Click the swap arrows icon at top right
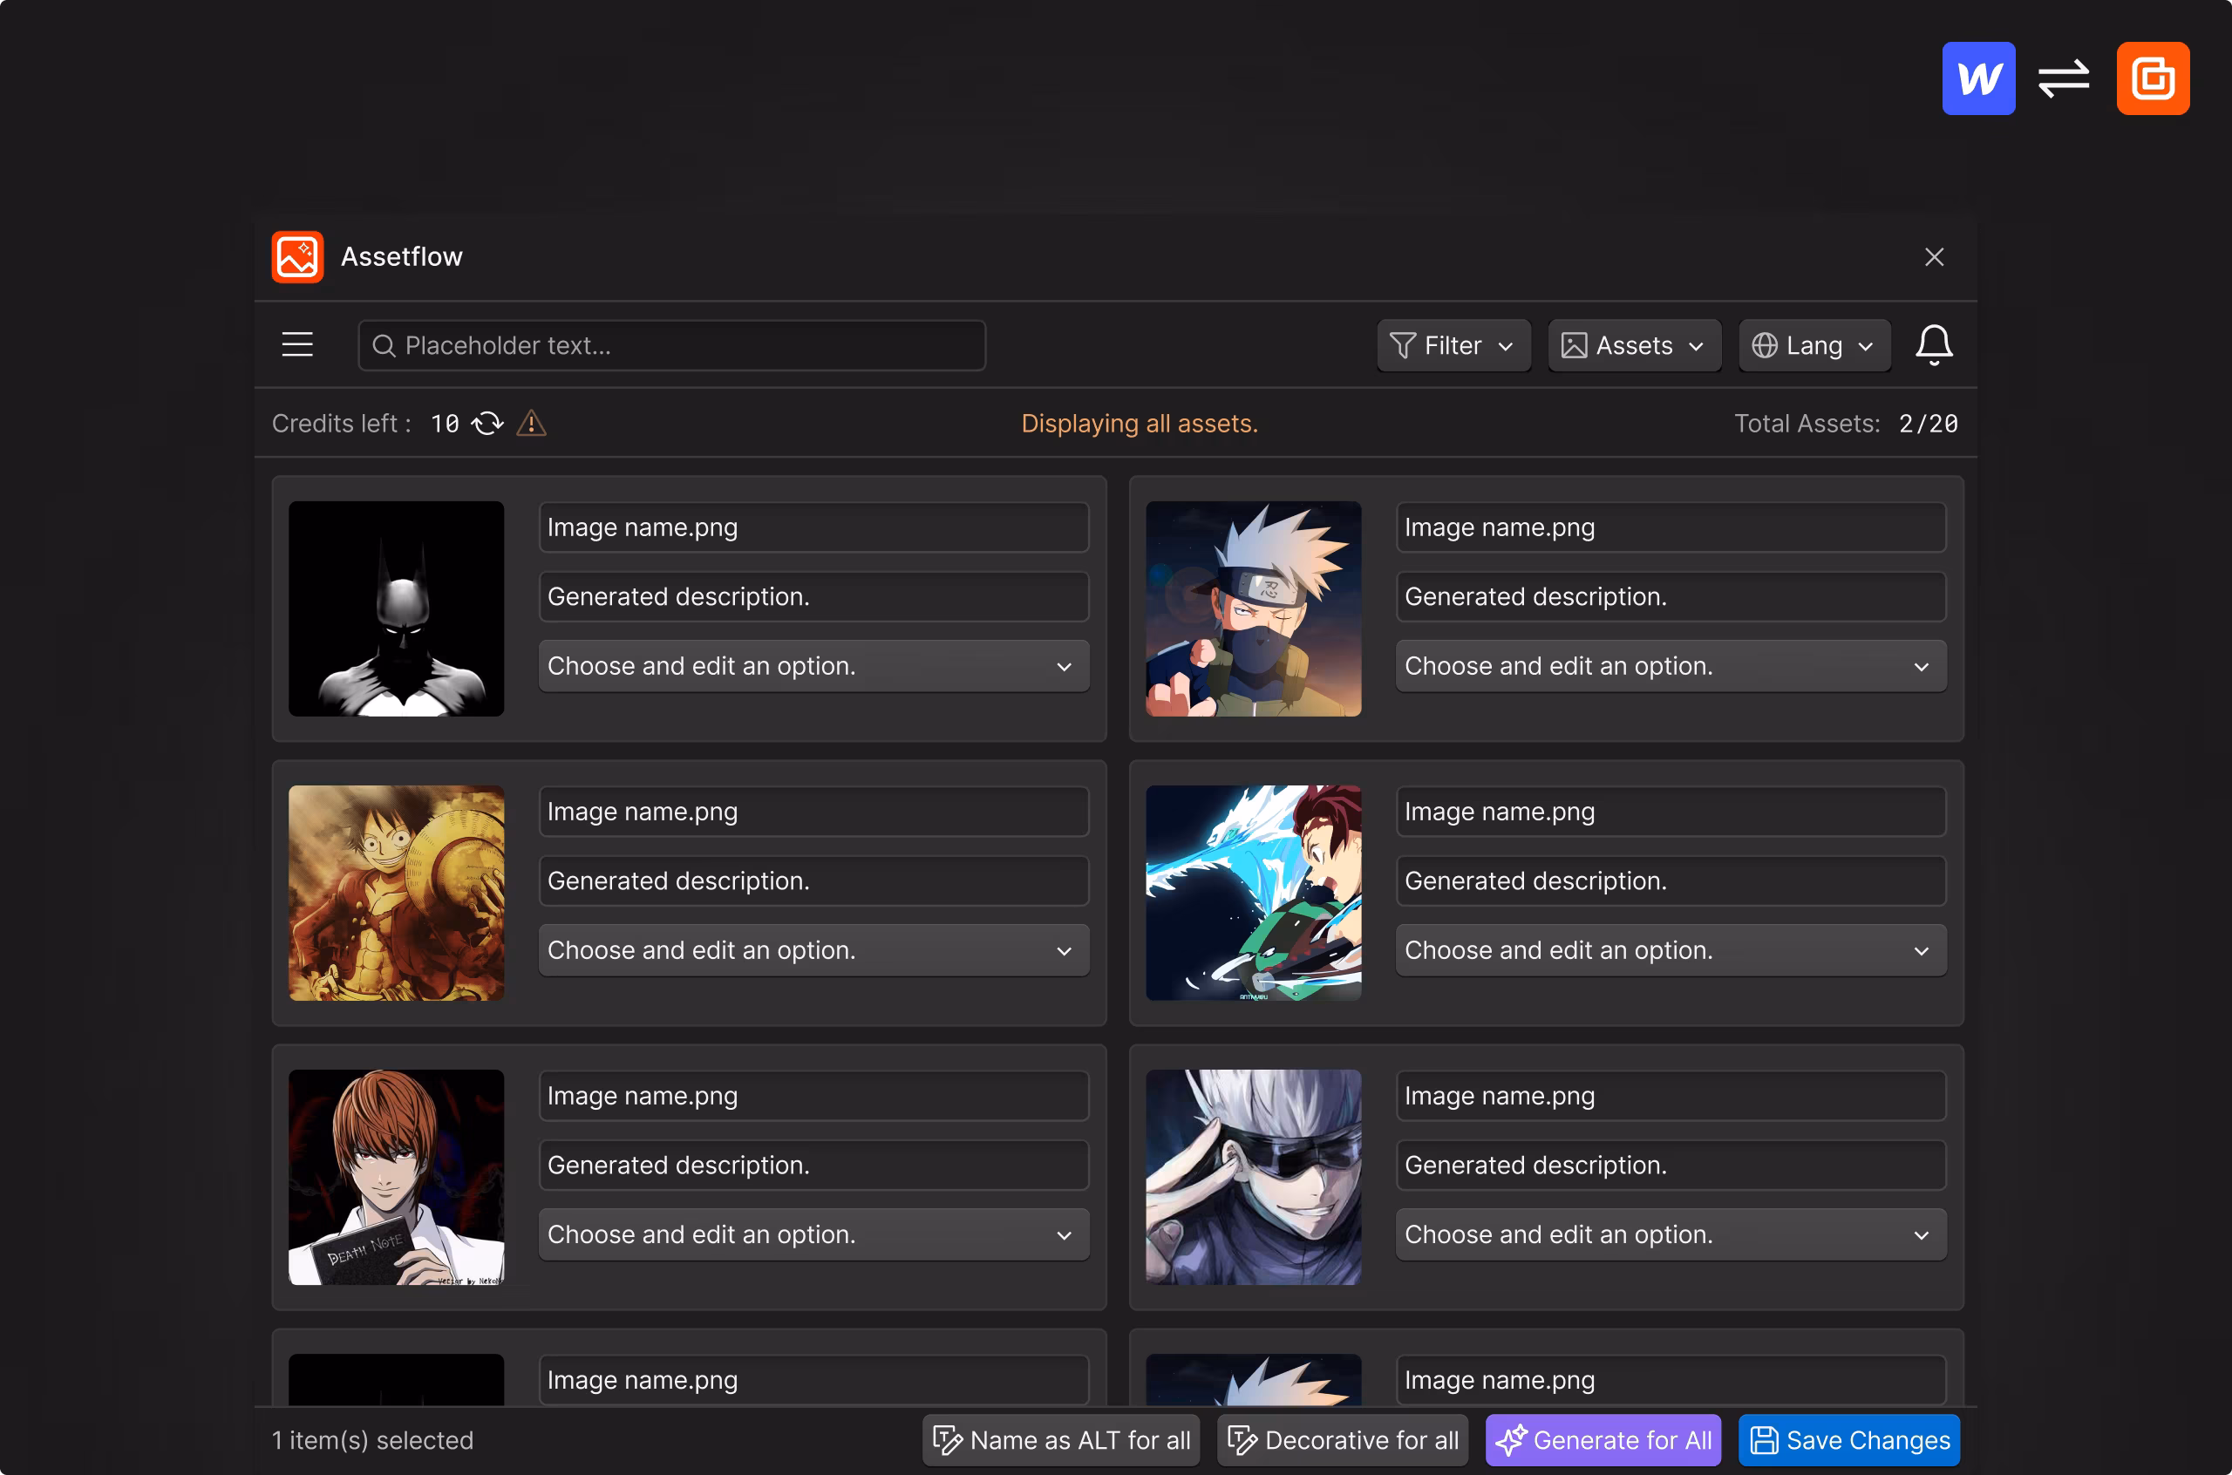 (x=2064, y=78)
